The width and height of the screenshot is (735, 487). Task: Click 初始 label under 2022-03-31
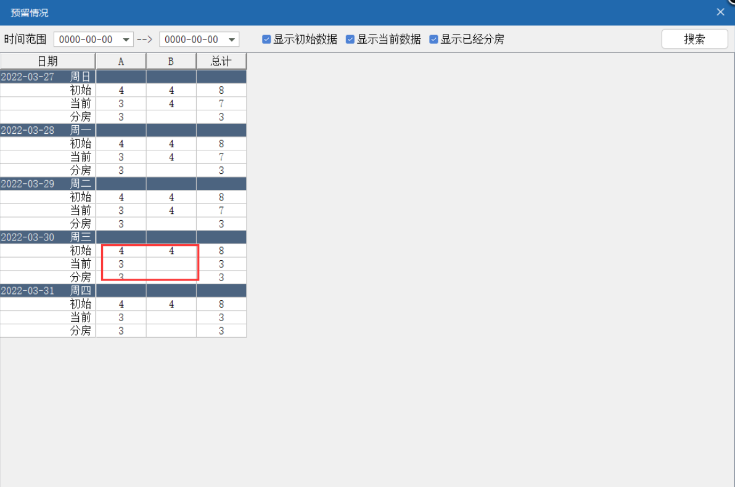tap(81, 304)
